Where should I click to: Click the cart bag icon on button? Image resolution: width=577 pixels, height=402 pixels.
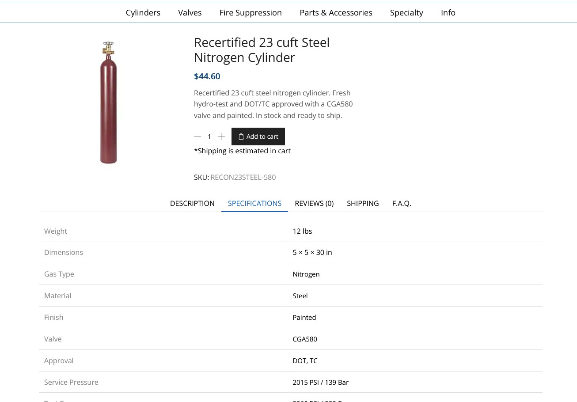click(x=241, y=137)
